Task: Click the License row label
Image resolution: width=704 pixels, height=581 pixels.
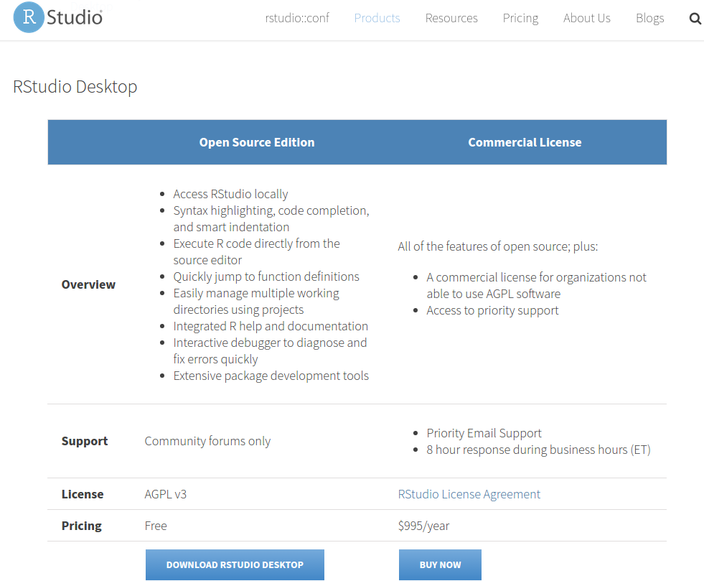Action: pos(83,494)
